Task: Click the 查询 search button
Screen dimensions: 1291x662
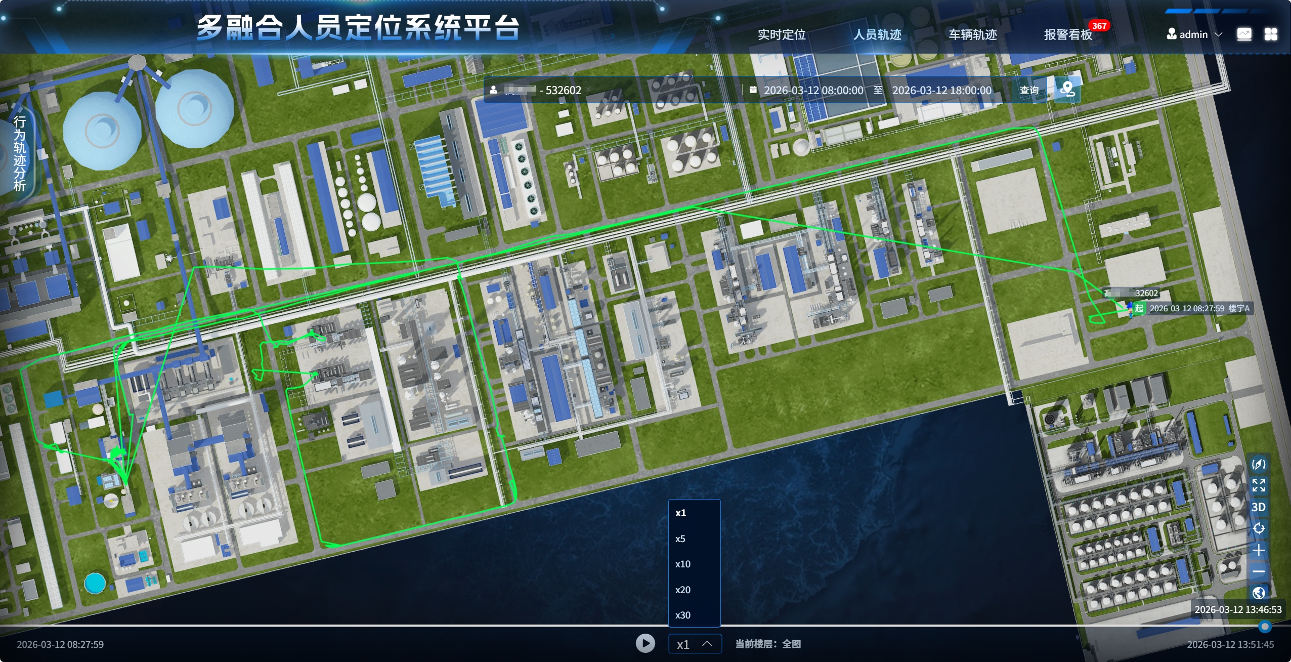Action: (x=1029, y=90)
